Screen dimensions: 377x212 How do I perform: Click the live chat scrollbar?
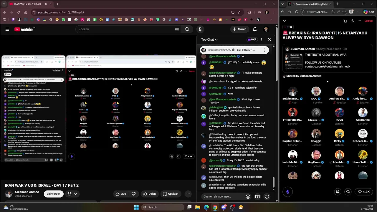[274, 182]
